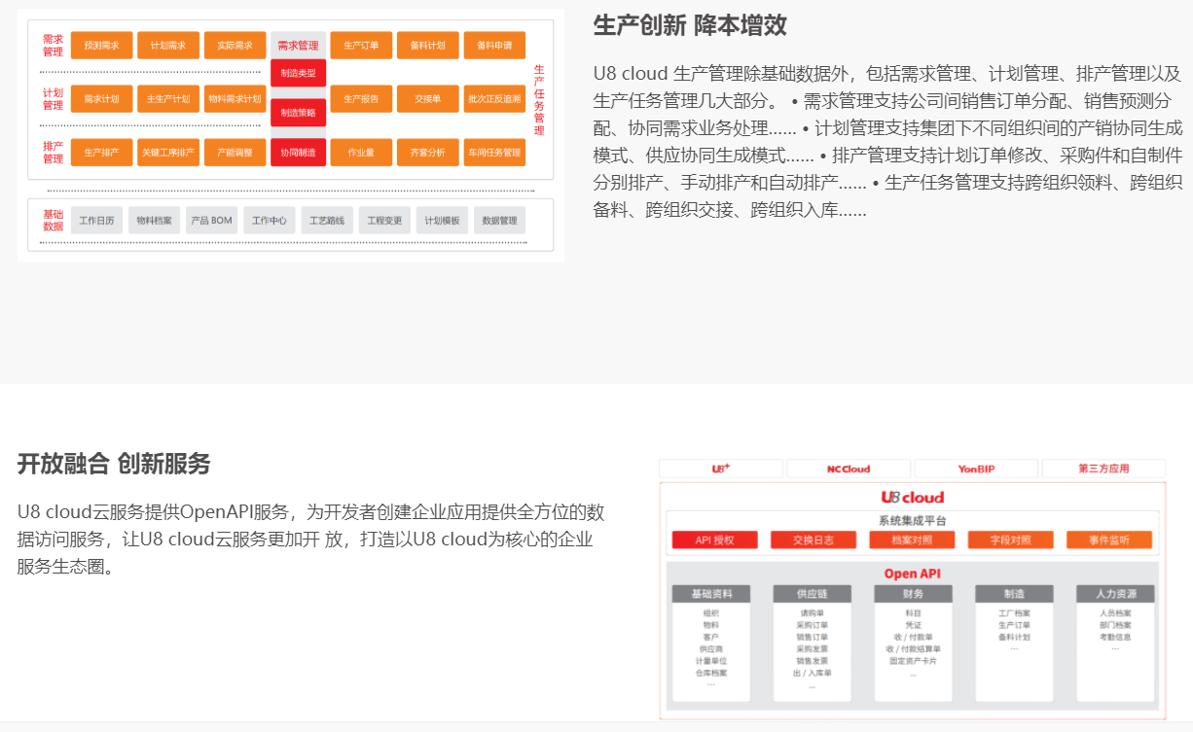Click the NC Cloud logo box
The width and height of the screenshot is (1193, 732).
[x=849, y=469]
